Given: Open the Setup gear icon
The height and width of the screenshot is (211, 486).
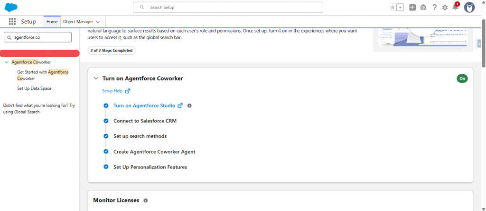Looking at the screenshot, I should click(x=445, y=8).
